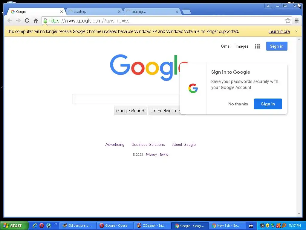Click the top-right Sign in button
Viewport: 306px width, 230px height.
[x=277, y=46]
